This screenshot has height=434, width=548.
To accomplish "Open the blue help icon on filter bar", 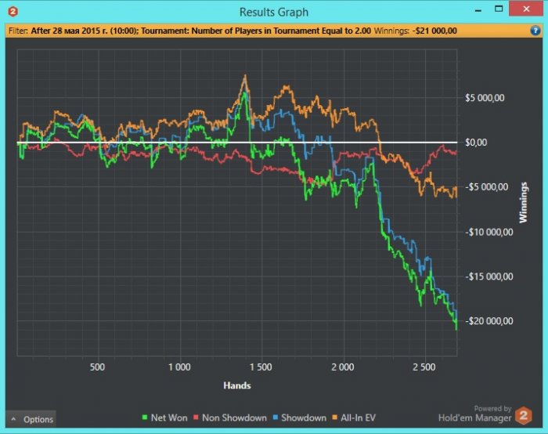I will coord(535,31).
